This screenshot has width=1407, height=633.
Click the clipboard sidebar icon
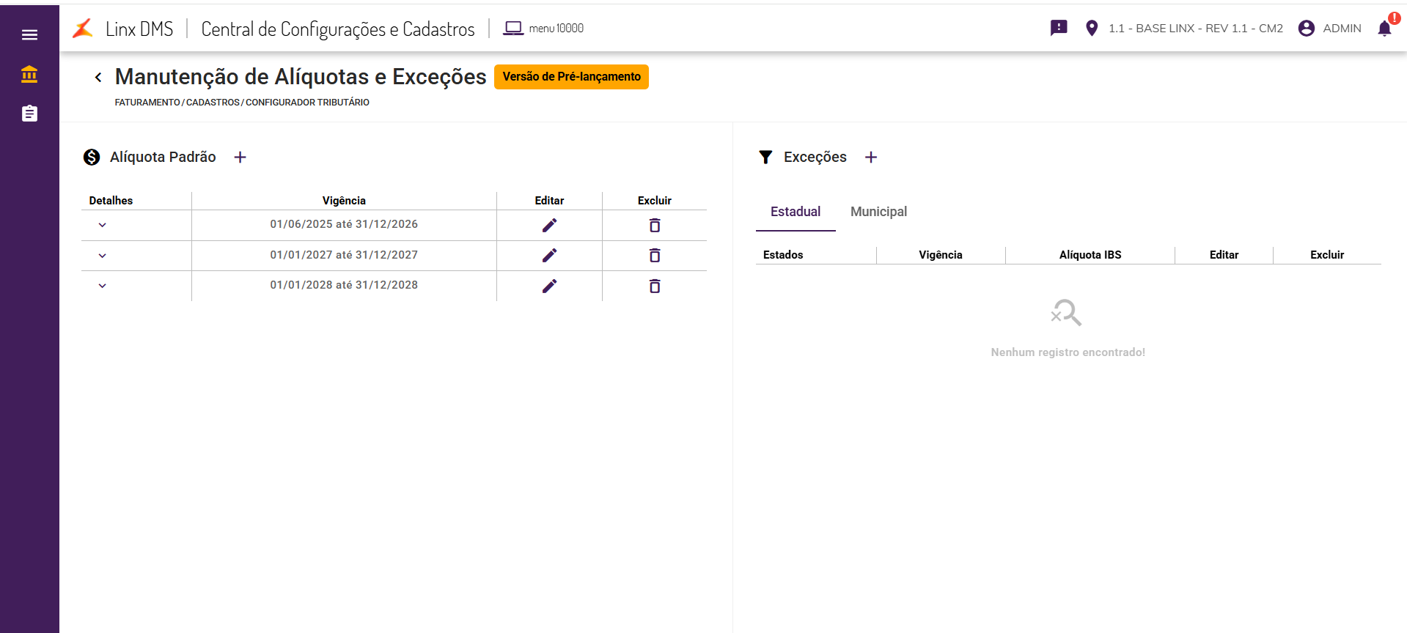pos(29,114)
